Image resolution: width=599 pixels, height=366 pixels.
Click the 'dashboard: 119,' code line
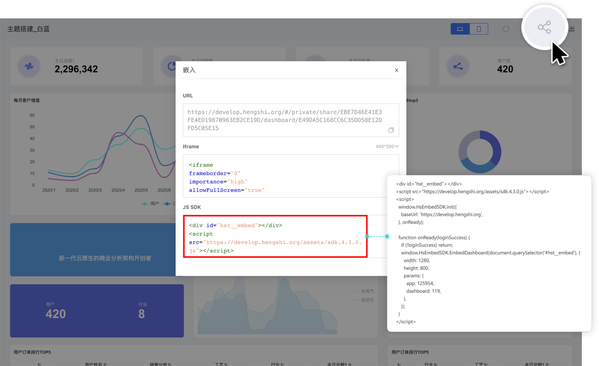click(423, 291)
